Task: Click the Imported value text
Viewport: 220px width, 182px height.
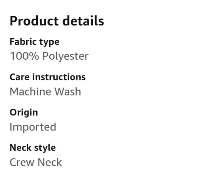Action: tap(33, 127)
